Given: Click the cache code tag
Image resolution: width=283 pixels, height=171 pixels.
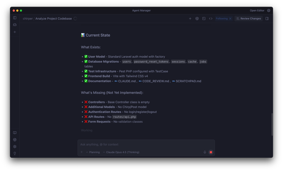Looking at the screenshot, I should point(192,62).
